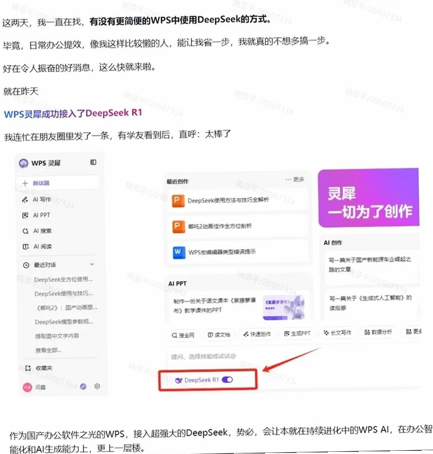The height and width of the screenshot is (454, 433).
Task: Open conversation DeepSeek全方位使用...
Action: (x=63, y=279)
